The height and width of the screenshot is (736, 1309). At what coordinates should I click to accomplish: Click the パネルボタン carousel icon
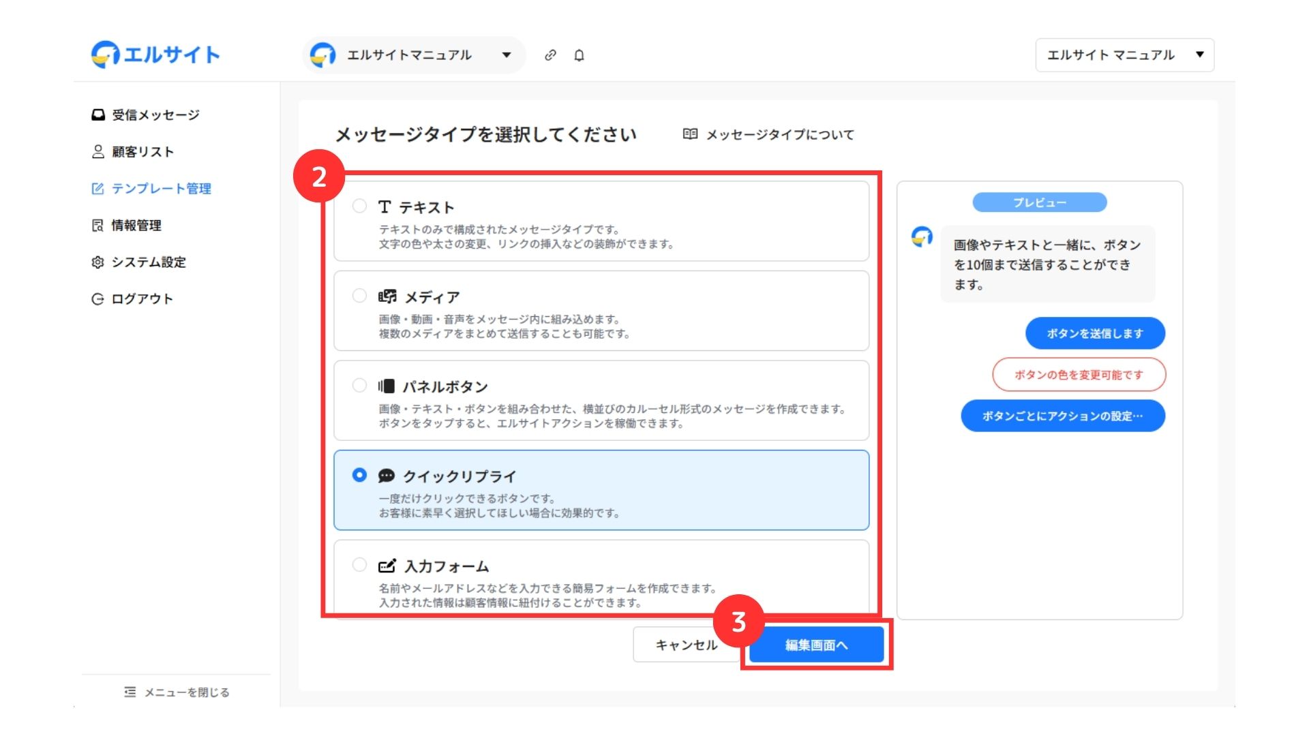click(387, 386)
